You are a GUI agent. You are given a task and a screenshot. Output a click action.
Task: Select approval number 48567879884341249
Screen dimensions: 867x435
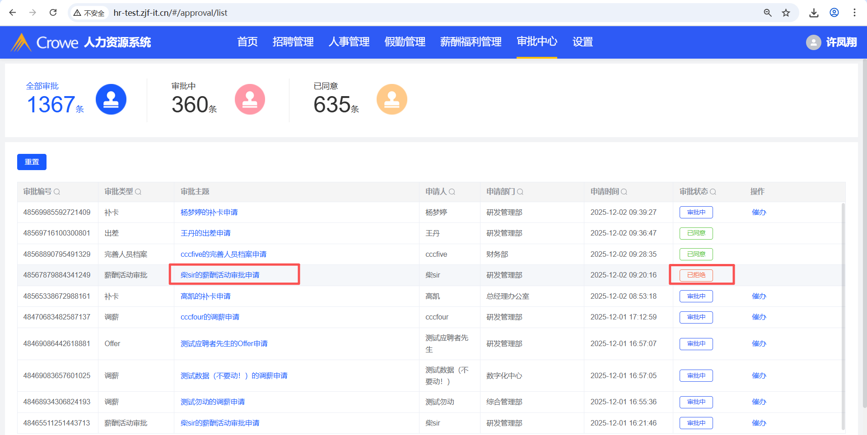click(x=57, y=275)
